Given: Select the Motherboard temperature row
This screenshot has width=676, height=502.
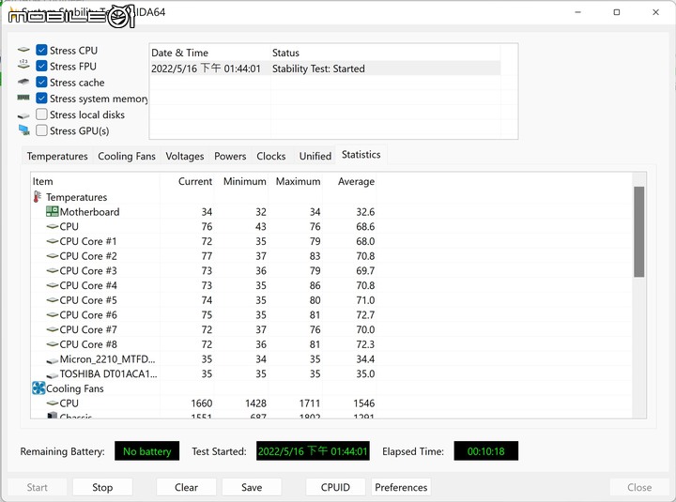Looking at the screenshot, I should (x=204, y=211).
